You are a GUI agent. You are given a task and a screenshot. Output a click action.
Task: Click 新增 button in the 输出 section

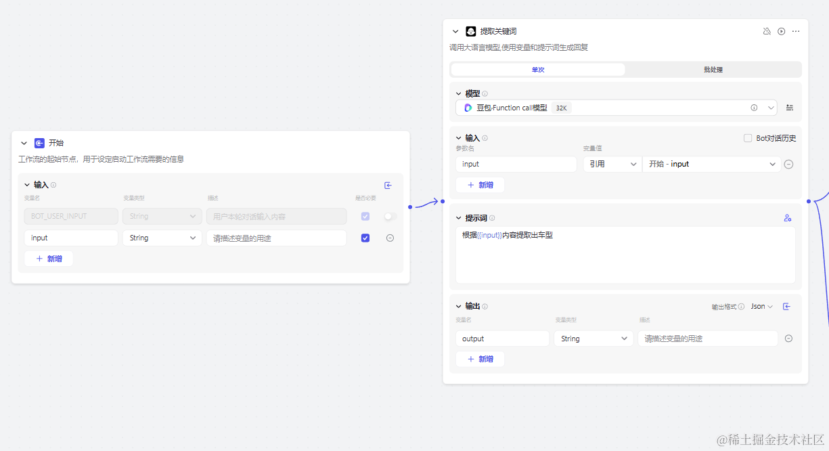click(480, 359)
